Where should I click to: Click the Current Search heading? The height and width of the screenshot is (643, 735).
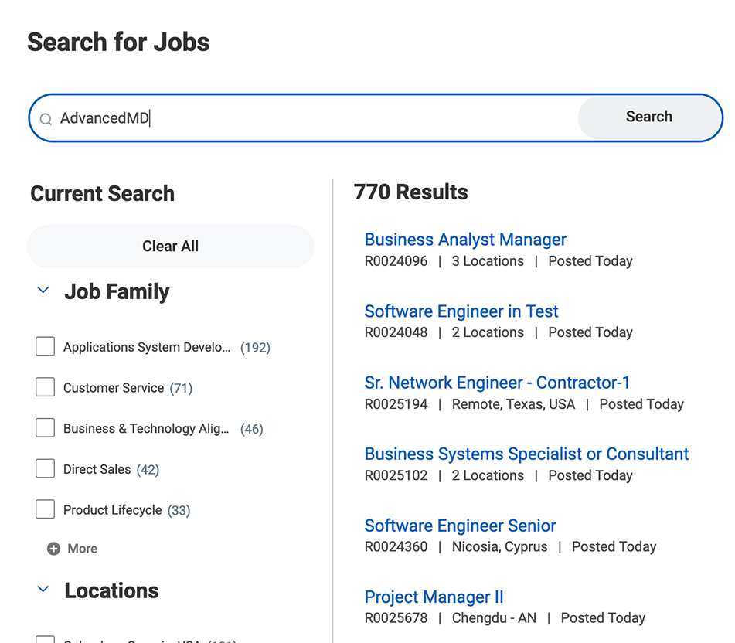click(x=102, y=193)
